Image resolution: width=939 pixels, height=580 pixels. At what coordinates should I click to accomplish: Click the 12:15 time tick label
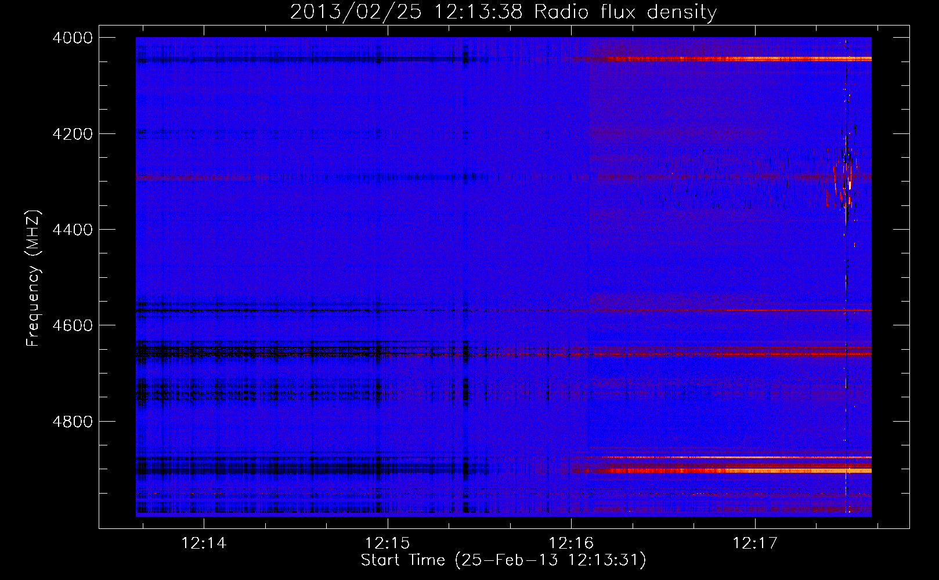387,543
